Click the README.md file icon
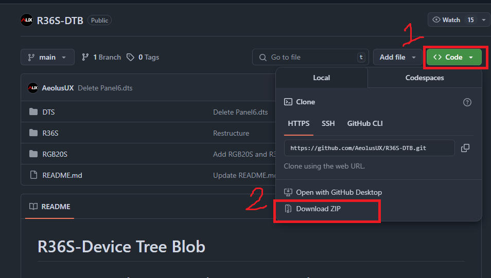The width and height of the screenshot is (491, 278). pos(33,175)
